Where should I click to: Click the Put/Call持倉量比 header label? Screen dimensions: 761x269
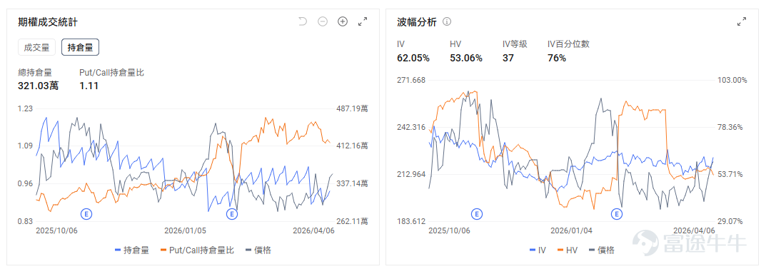tap(111, 73)
